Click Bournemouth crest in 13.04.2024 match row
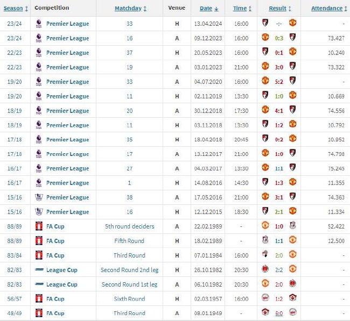 coord(265,23)
